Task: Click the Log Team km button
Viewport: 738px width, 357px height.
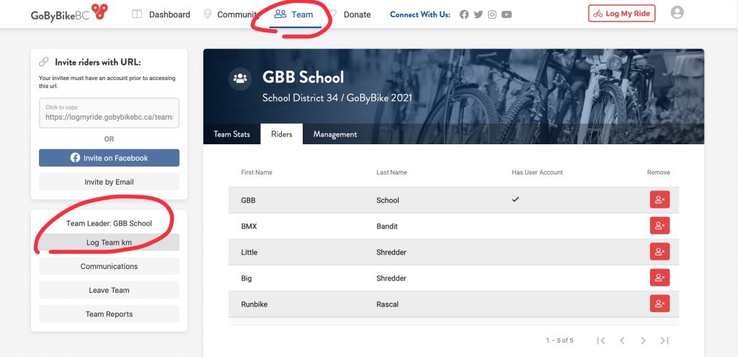Action: coord(110,242)
